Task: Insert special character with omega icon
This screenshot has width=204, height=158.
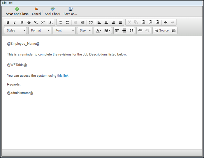Action: 131,30
